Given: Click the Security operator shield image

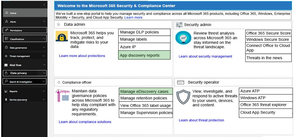Looking at the screenshot, I should [x=183, y=97].
